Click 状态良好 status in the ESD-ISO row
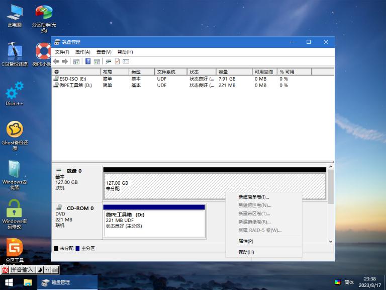386x290 pixels. (202, 79)
